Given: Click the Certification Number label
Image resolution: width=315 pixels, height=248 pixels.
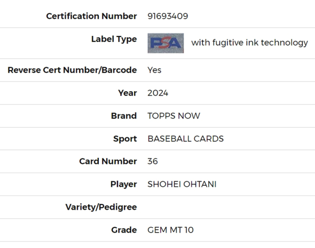Looking at the screenshot, I should (92, 16).
